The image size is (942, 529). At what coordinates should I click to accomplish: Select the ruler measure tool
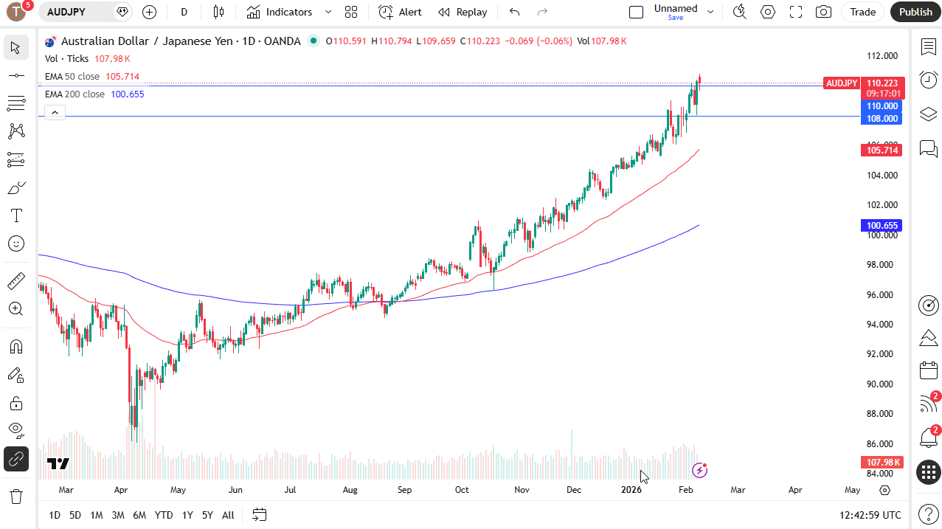15,281
